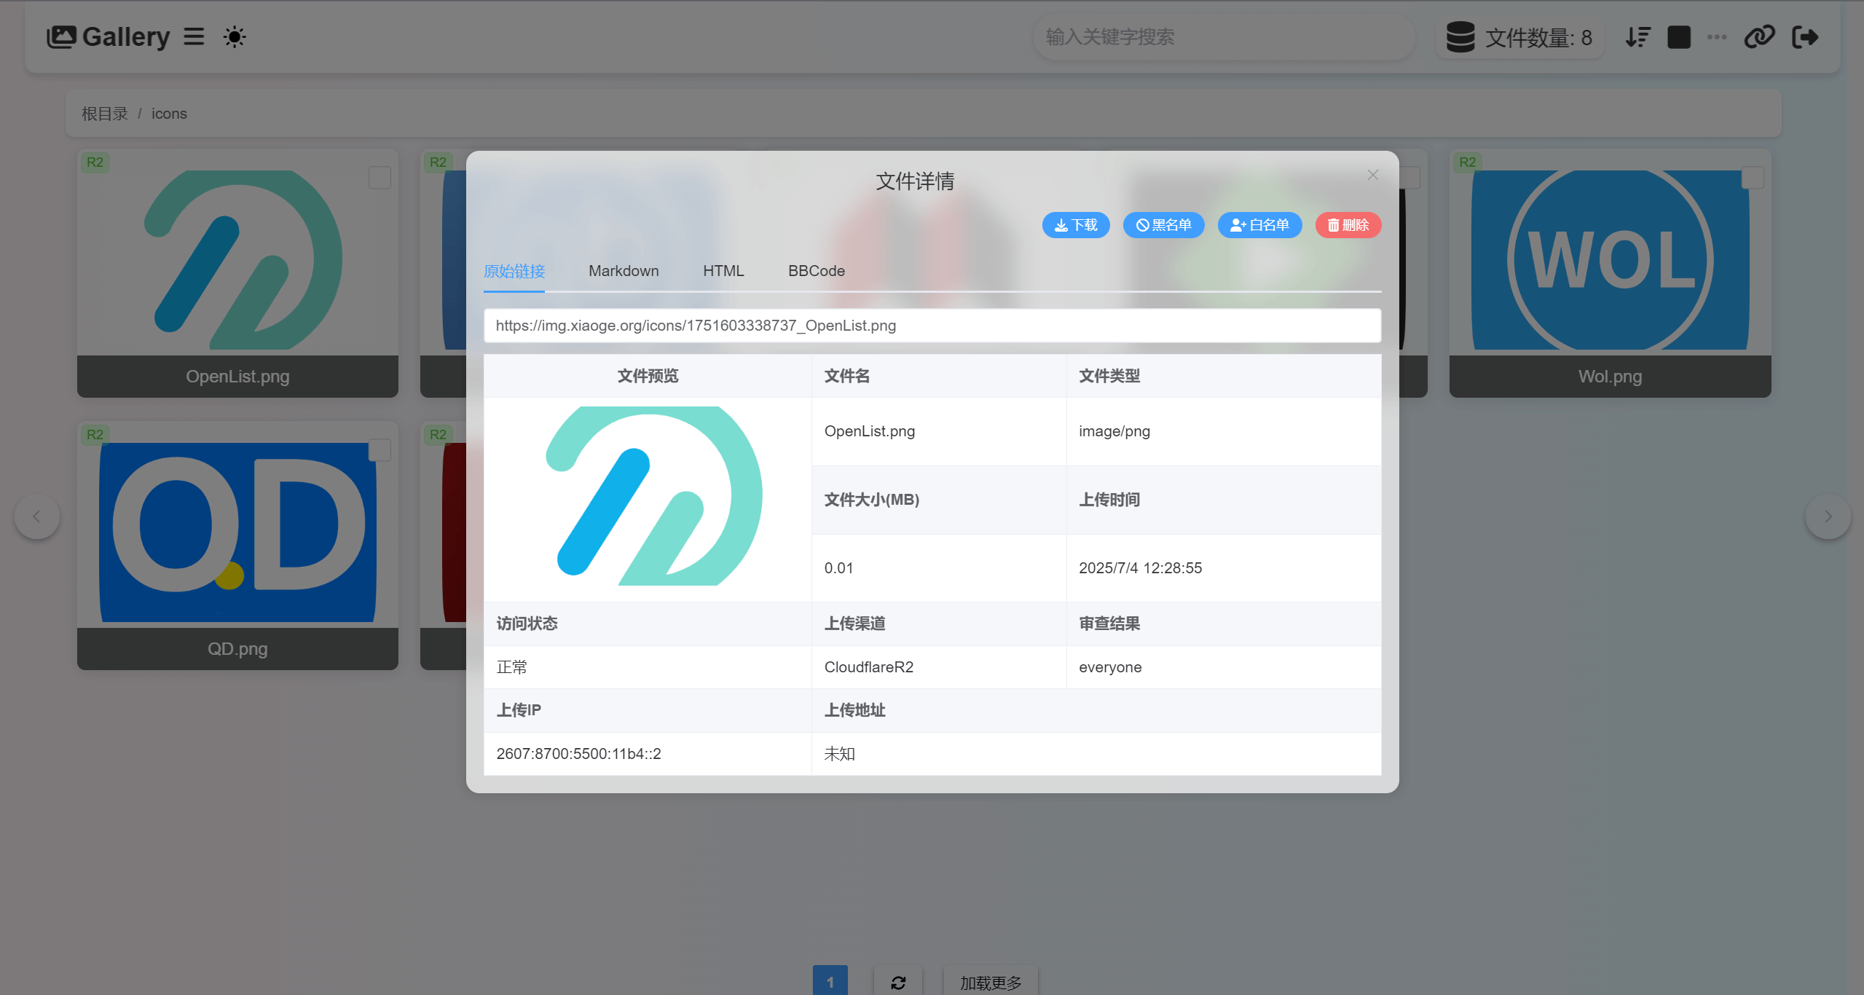Add file to 白名单 whitelist
1864x995 pixels.
[1259, 225]
